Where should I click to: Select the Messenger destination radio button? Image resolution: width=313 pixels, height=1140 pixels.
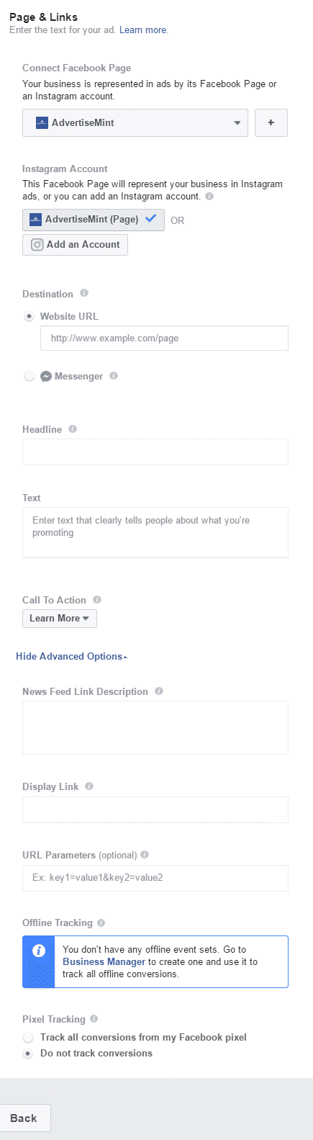(29, 376)
